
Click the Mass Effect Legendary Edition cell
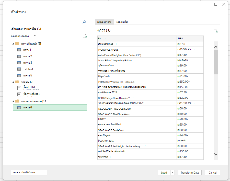click(x=137, y=60)
